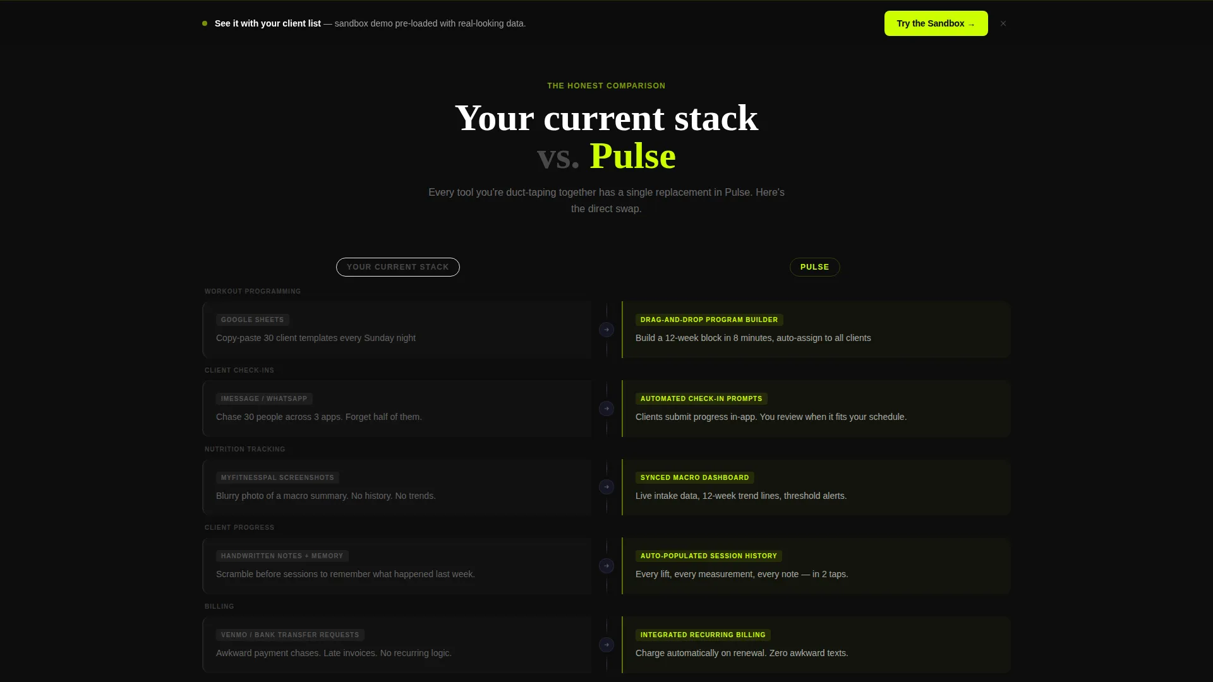Click "Build a 12-week block" description
Screen dimensions: 1213x682
(753, 338)
